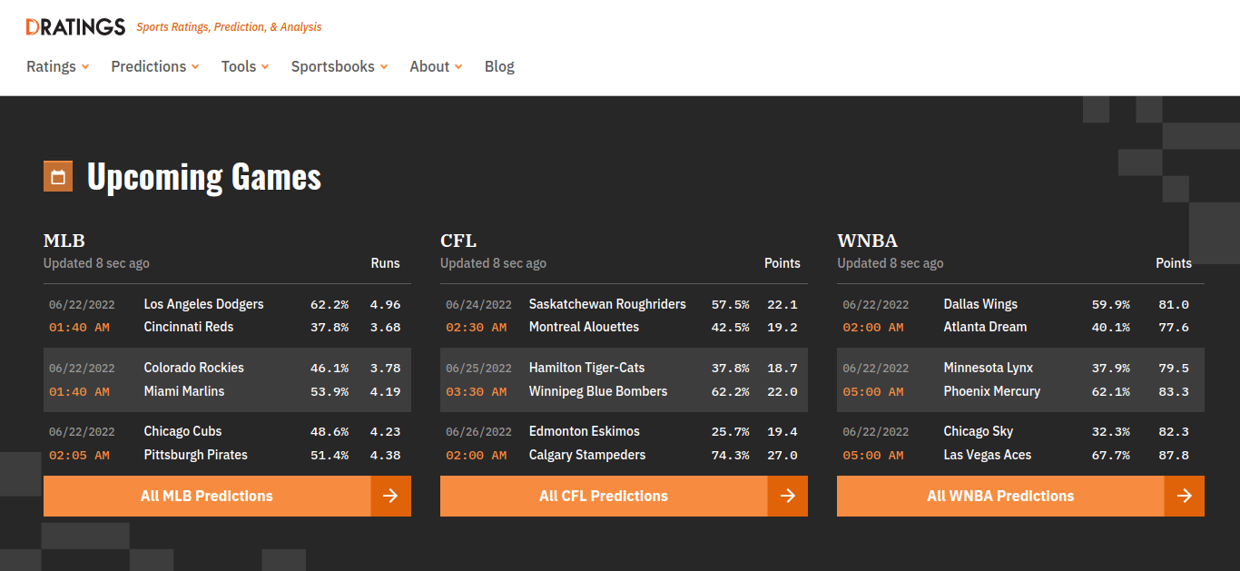
Task: Click the arrow icon on All CFL Predictions
Action: pyautogui.click(x=787, y=496)
